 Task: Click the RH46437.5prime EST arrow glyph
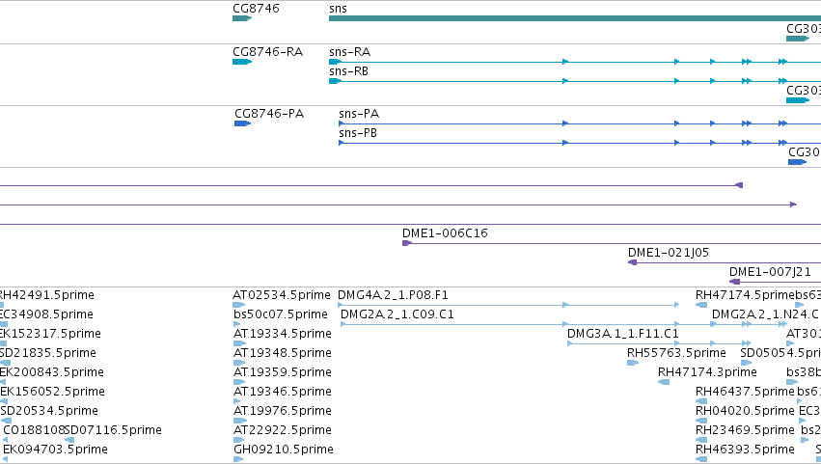[x=701, y=401]
